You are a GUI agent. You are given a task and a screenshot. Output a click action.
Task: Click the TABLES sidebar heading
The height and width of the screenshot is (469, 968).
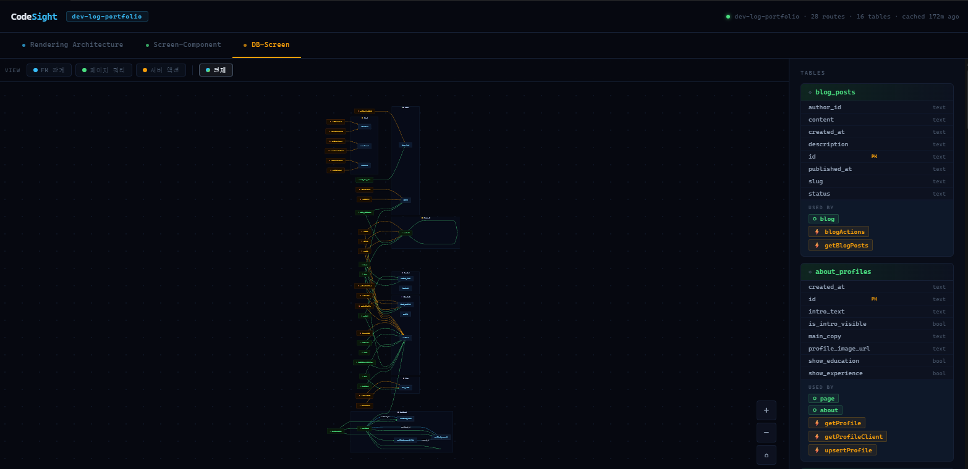812,73
